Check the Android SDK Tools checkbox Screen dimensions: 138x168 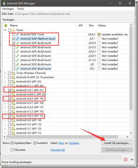pos(14,34)
